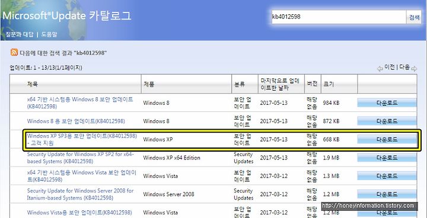Click the next page arrow icon

coord(414,69)
